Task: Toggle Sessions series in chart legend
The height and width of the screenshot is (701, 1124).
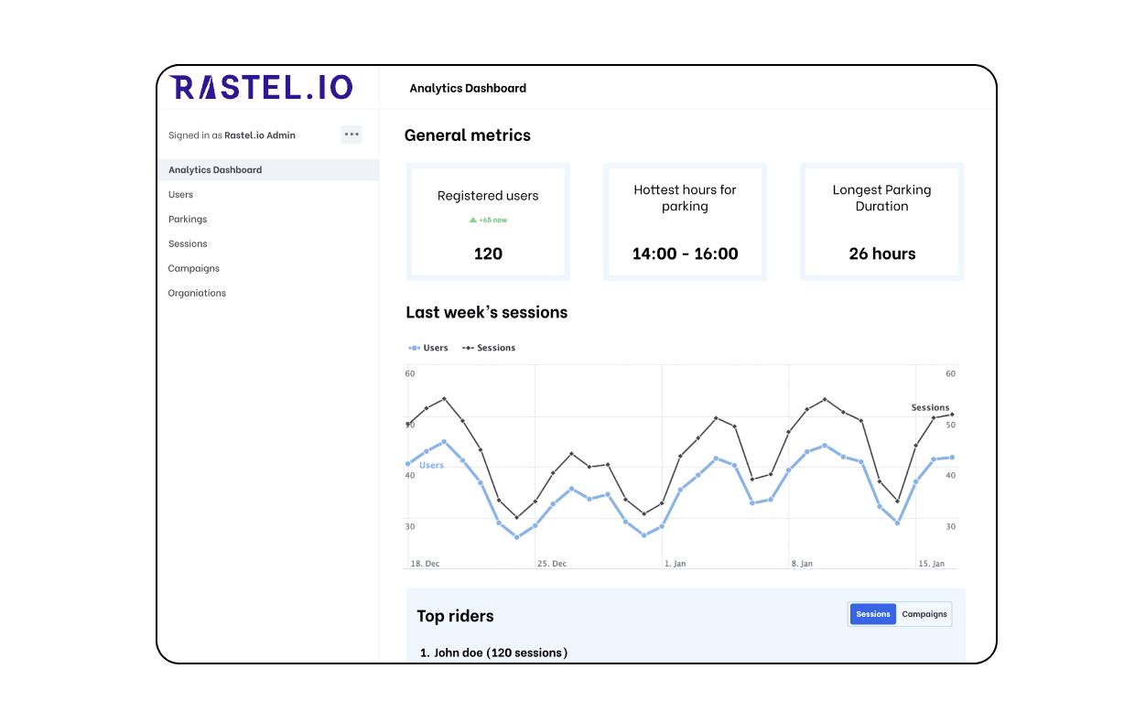Action: 490,348
